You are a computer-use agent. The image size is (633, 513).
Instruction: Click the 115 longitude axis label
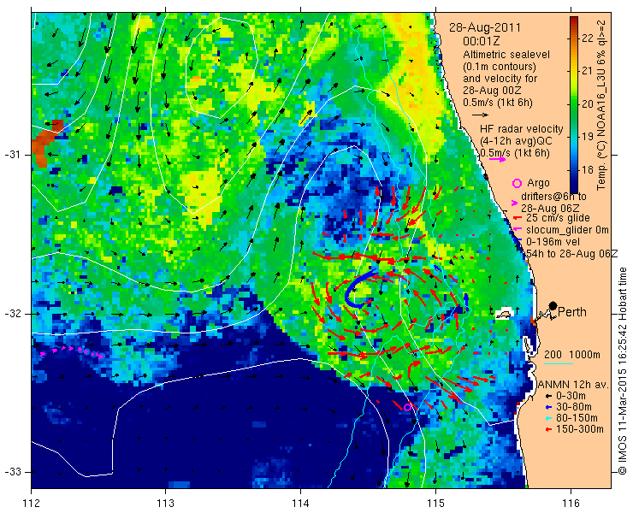click(x=435, y=504)
